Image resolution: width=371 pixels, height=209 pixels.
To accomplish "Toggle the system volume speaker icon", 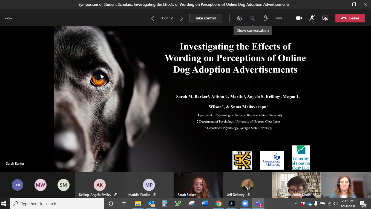I will click(335, 204).
